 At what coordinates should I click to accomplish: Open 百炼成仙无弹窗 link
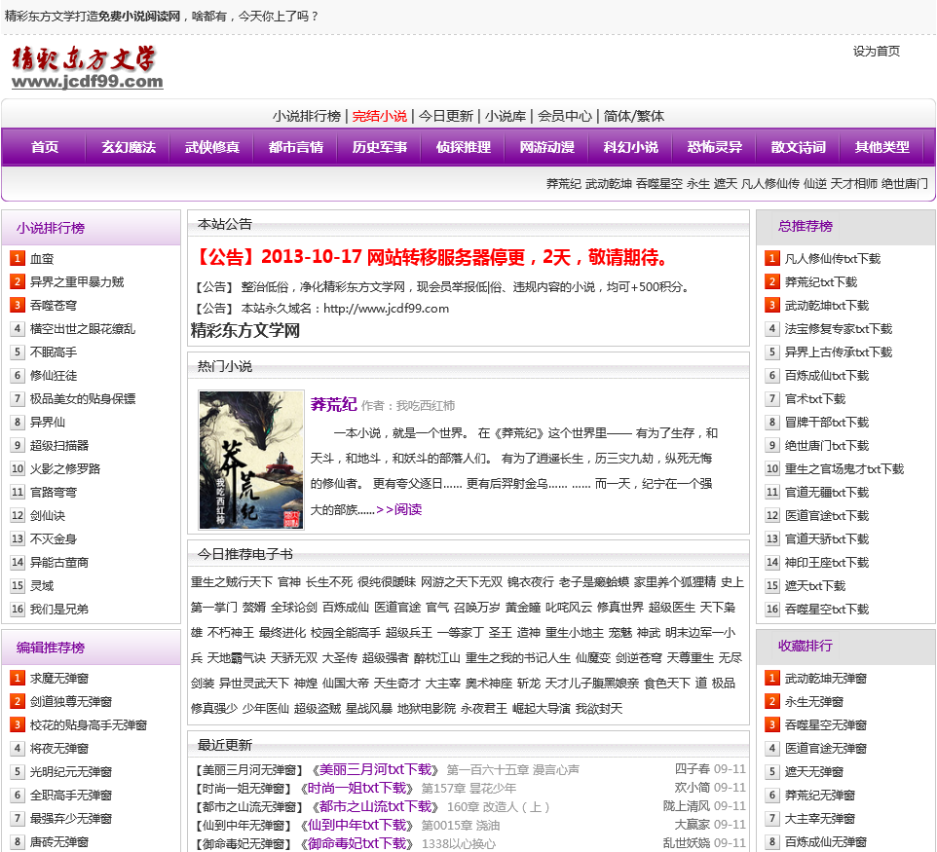click(825, 841)
